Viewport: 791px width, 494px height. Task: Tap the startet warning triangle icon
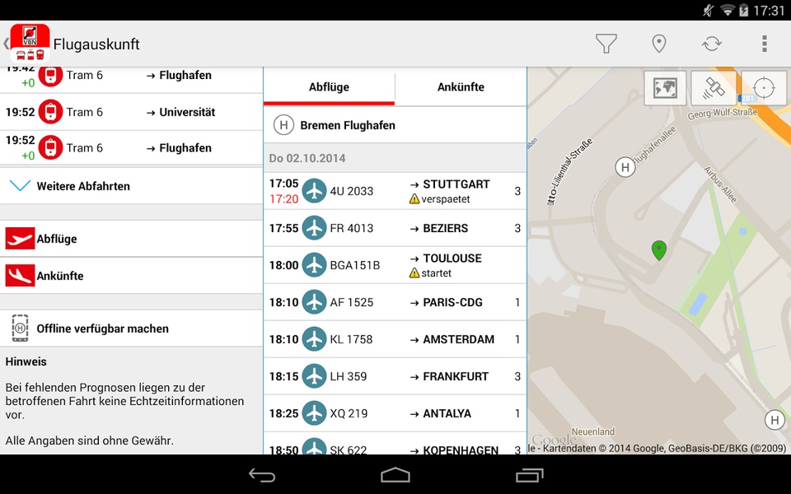tap(414, 273)
